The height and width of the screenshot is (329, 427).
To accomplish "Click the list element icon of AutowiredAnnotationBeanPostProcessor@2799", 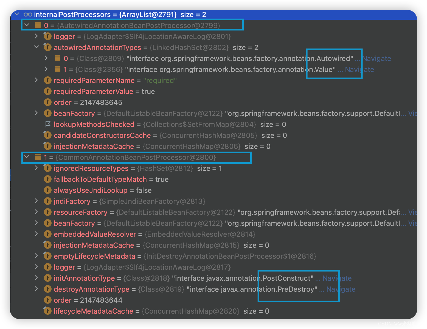I will (38, 25).
